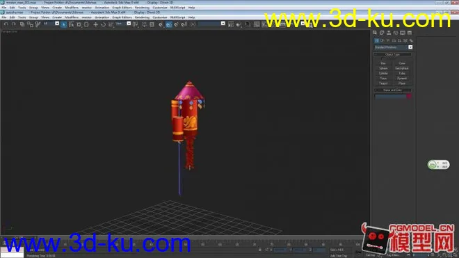Open the Modifiers menu
Image resolution: width=459 pixels, height=258 pixels.
[72, 17]
